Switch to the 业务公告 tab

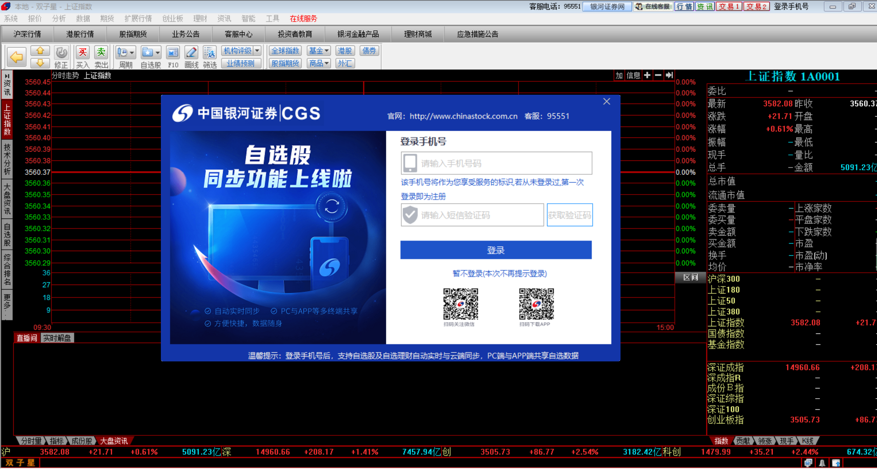[x=186, y=34]
